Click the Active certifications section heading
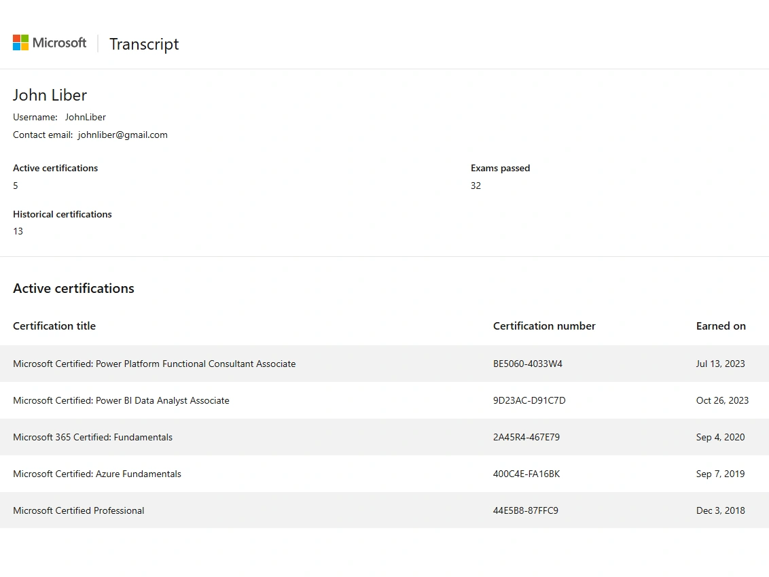This screenshot has width=769, height=577. pyautogui.click(x=73, y=288)
